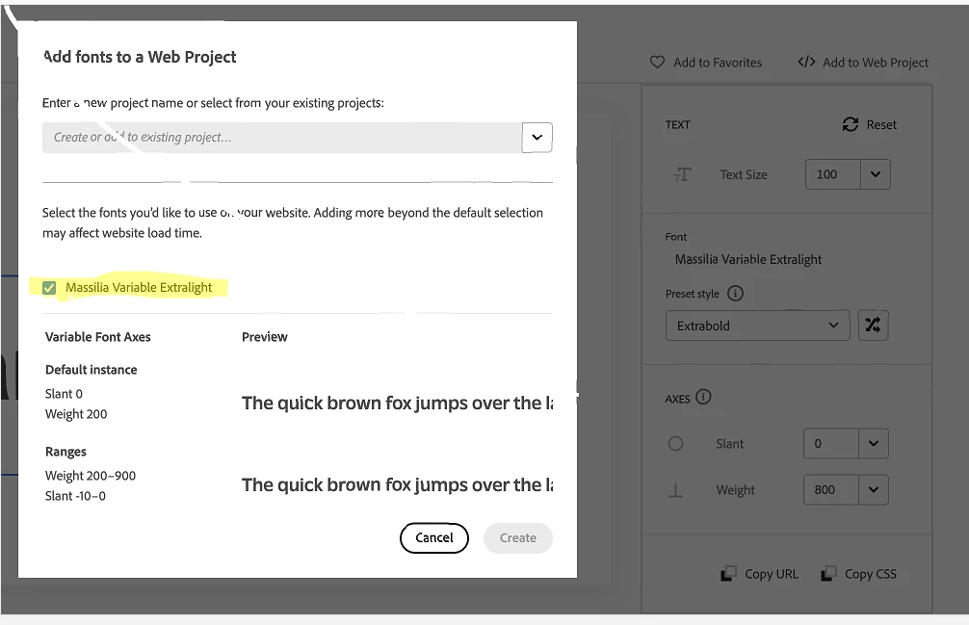969x625 pixels.
Task: Click the Add to Web Project label
Action: (876, 63)
